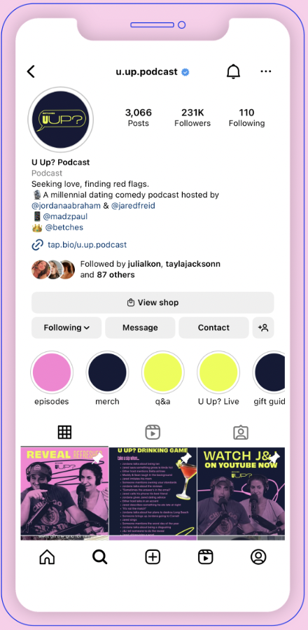Switch to the posts grid tab
This screenshot has width=308, height=630.
click(x=64, y=433)
